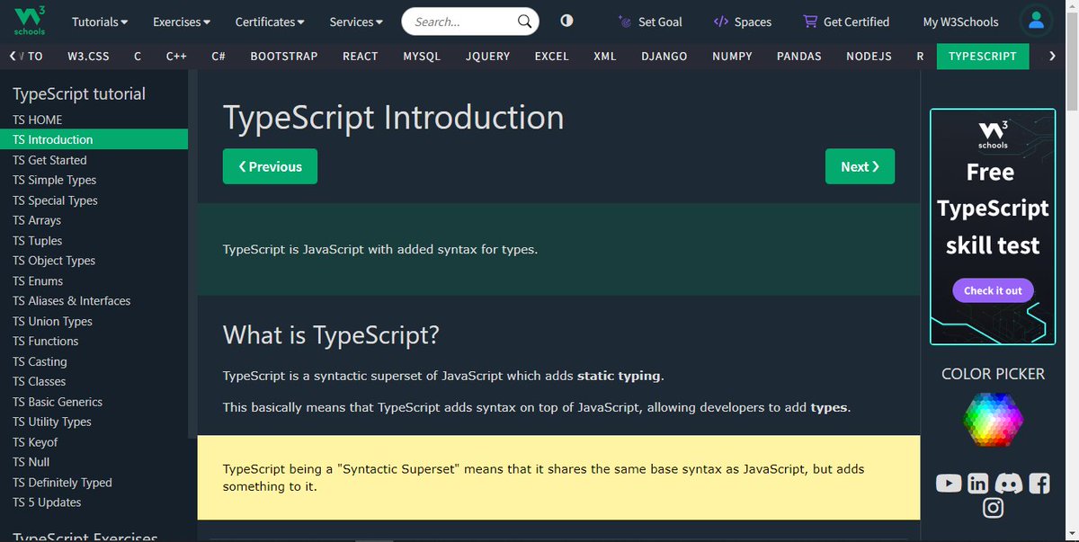The width and height of the screenshot is (1079, 542).
Task: Open TS 5 Updates in sidebar
Action: click(94, 503)
